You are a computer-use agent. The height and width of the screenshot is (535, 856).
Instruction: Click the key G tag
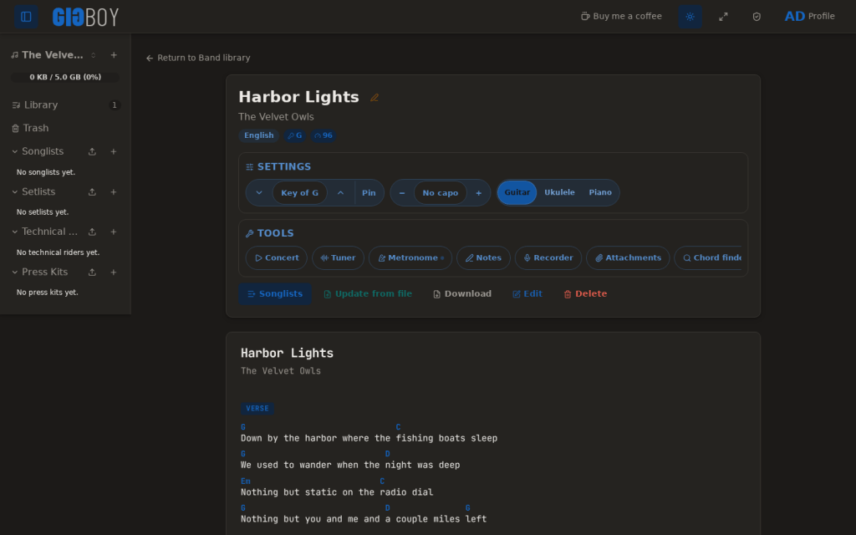[x=295, y=135]
